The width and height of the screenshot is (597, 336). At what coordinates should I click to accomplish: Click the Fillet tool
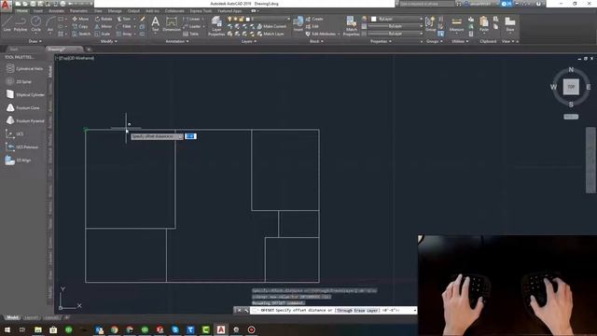[x=124, y=26]
